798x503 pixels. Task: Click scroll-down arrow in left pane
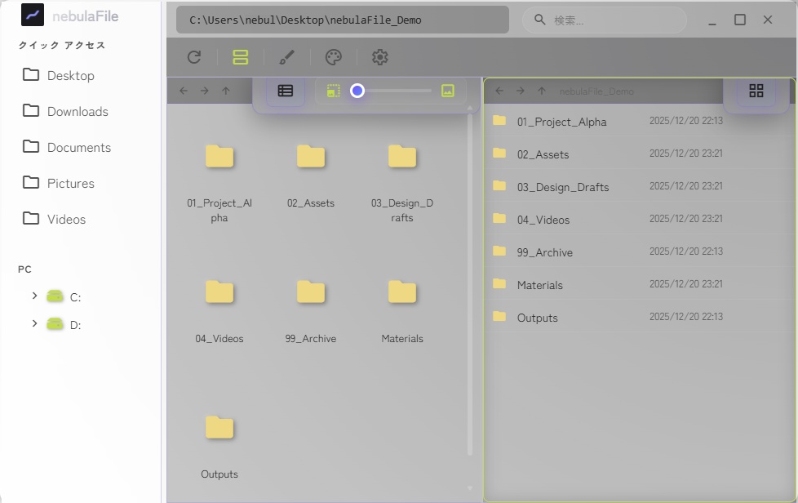click(x=470, y=488)
